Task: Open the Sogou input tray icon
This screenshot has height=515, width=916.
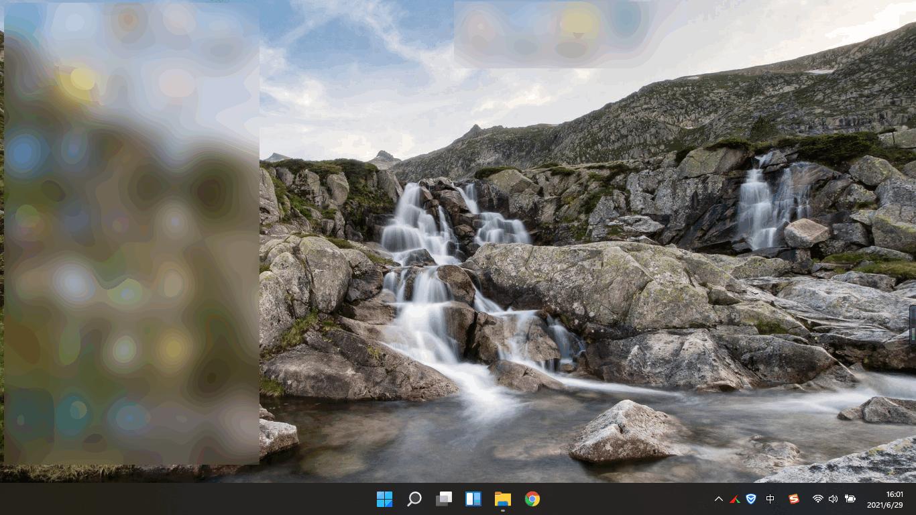Action: point(793,499)
